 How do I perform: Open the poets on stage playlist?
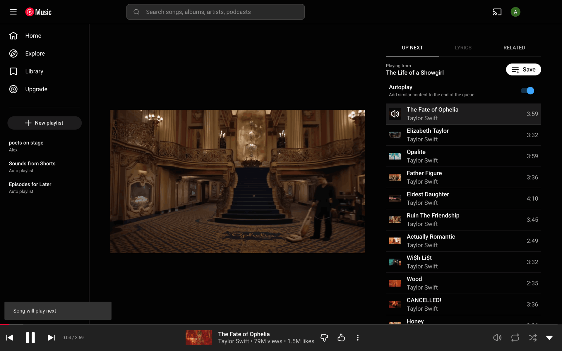44,146
